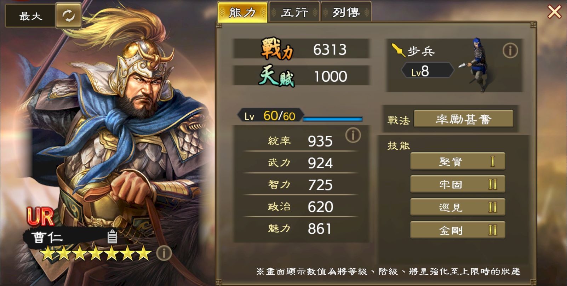Screen dimensions: 567x286
Task: Open the 率勵甚奮 tactic button
Action: [463, 119]
